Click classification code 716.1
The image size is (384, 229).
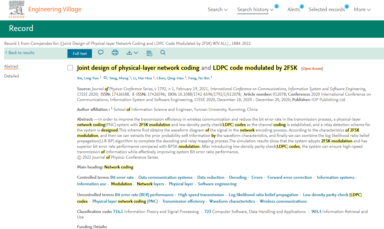point(118,212)
